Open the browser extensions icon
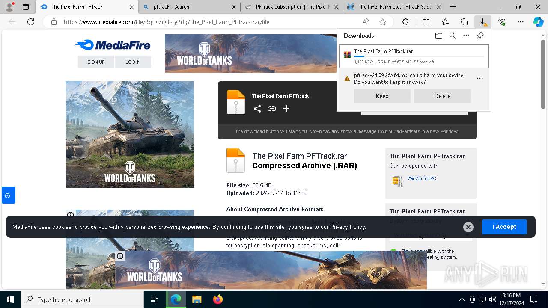Image resolution: width=548 pixels, height=308 pixels. click(405, 22)
